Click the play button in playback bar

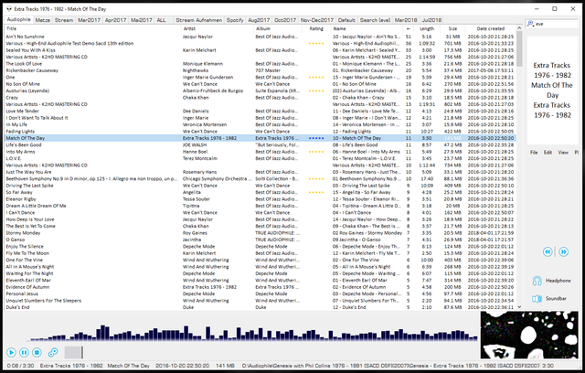pos(10,352)
